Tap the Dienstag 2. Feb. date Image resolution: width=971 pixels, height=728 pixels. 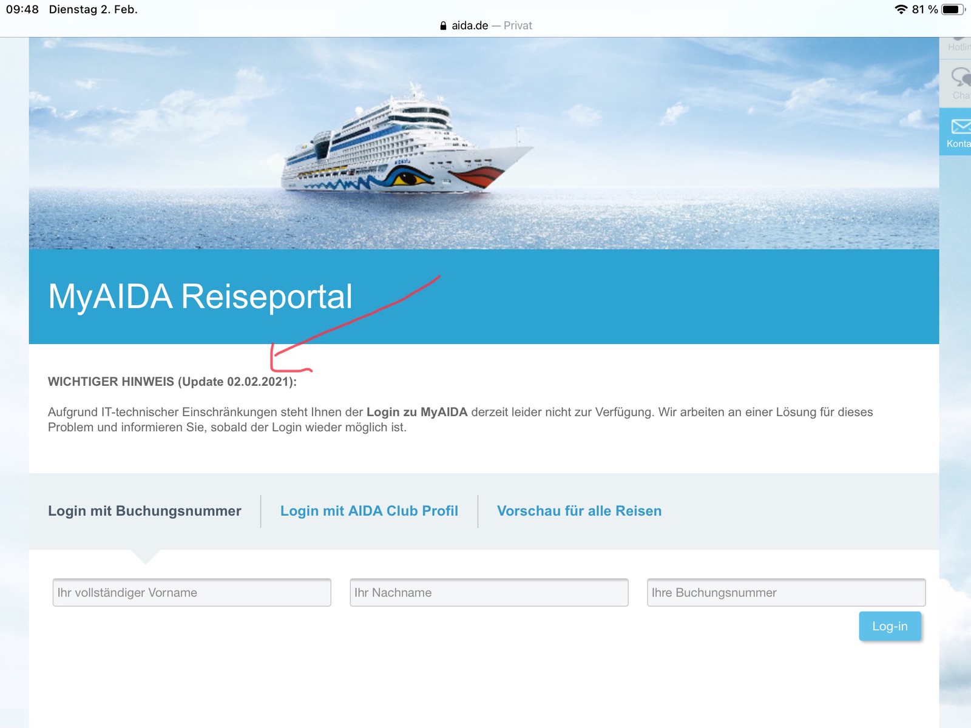[93, 10]
